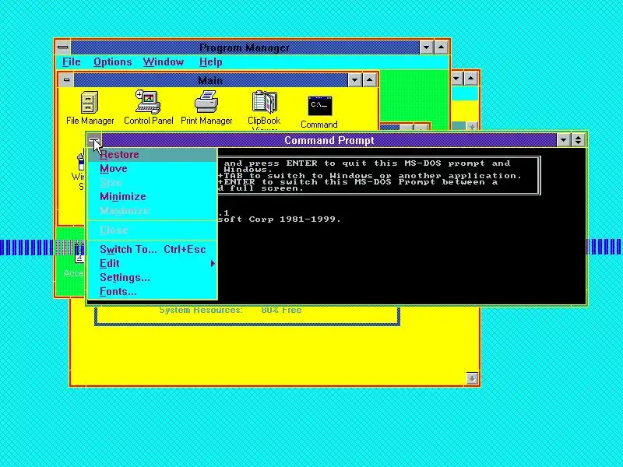
Task: Choose Restore from the control menu
Action: pos(152,154)
